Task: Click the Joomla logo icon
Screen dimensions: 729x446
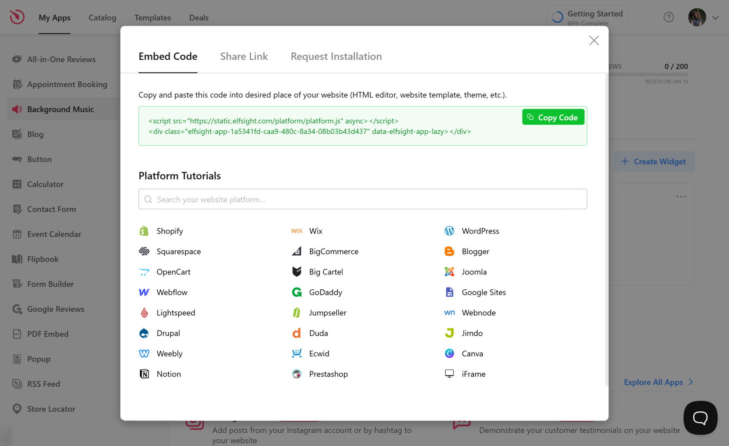Action: coord(449,272)
